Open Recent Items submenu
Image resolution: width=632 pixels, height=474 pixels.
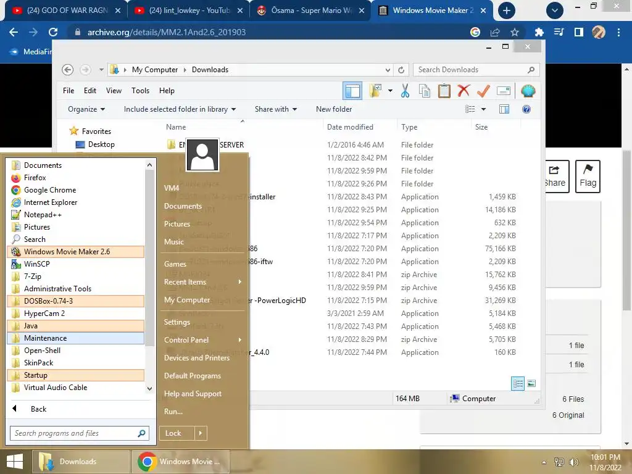[x=202, y=281]
